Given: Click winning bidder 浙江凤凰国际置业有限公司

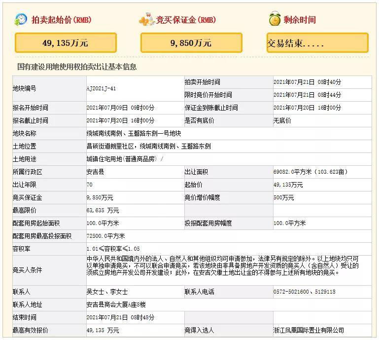Looking at the screenshot, I should click(x=309, y=330).
